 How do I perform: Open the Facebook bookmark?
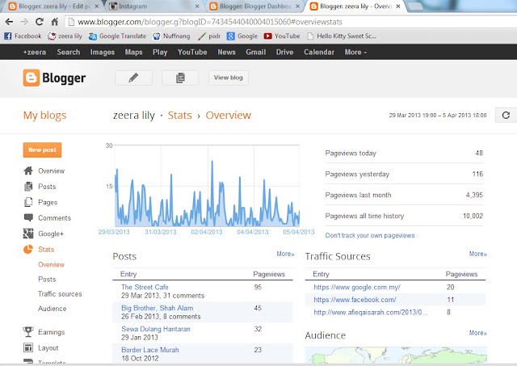[23, 36]
